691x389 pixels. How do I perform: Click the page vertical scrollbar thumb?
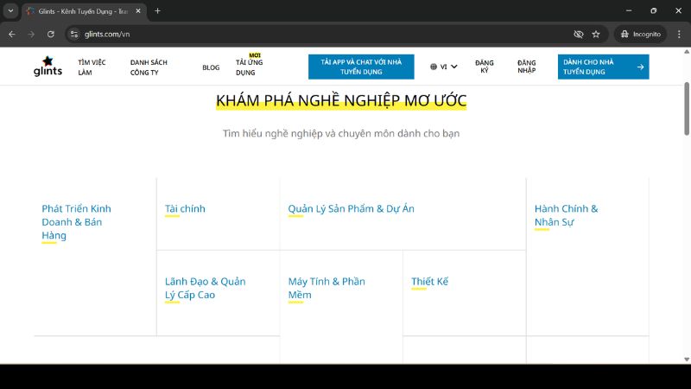click(687, 109)
